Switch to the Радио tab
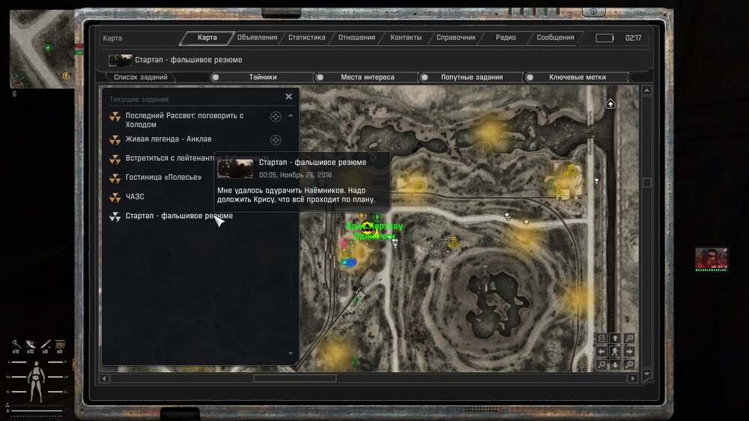The height and width of the screenshot is (421, 749). click(x=506, y=37)
